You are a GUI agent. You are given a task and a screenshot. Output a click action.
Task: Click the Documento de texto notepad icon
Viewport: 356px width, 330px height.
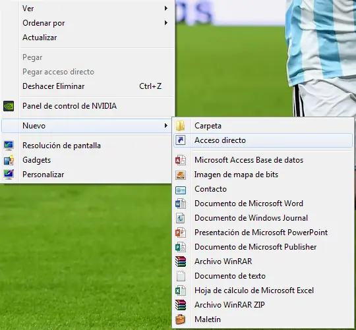(x=181, y=276)
